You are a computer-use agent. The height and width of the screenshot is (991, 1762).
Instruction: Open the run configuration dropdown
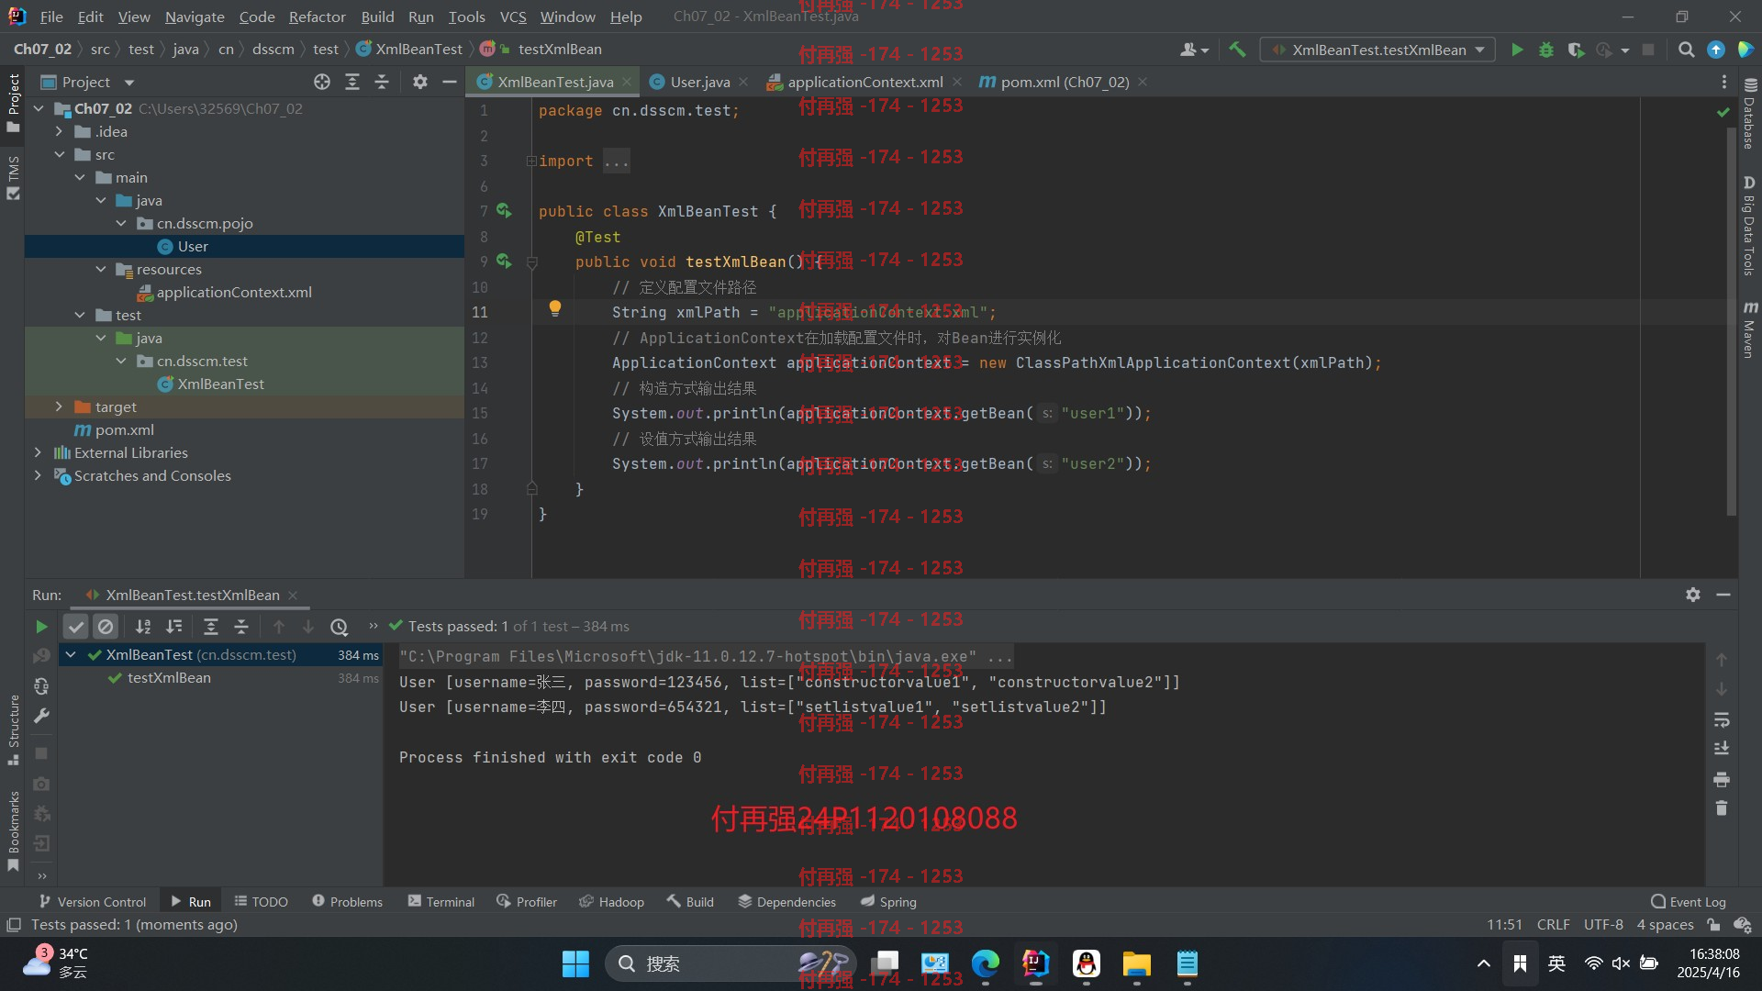[x=1377, y=50]
